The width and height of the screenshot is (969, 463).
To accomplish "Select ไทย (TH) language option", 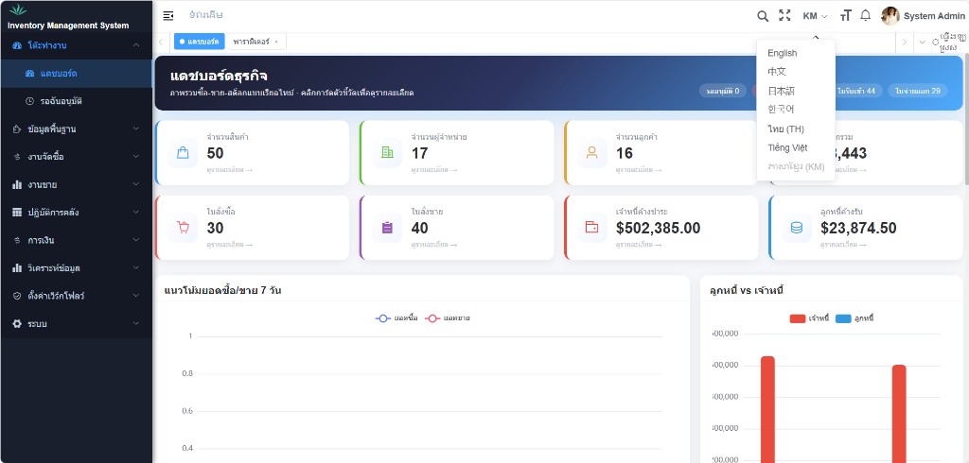I will pos(796,129).
